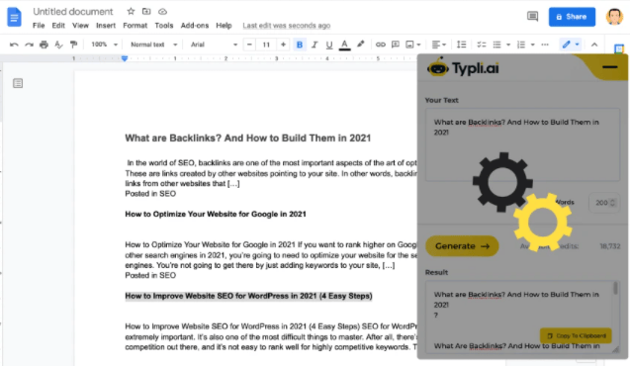Open the View menu
Image resolution: width=630 pixels, height=367 pixels.
(x=80, y=26)
